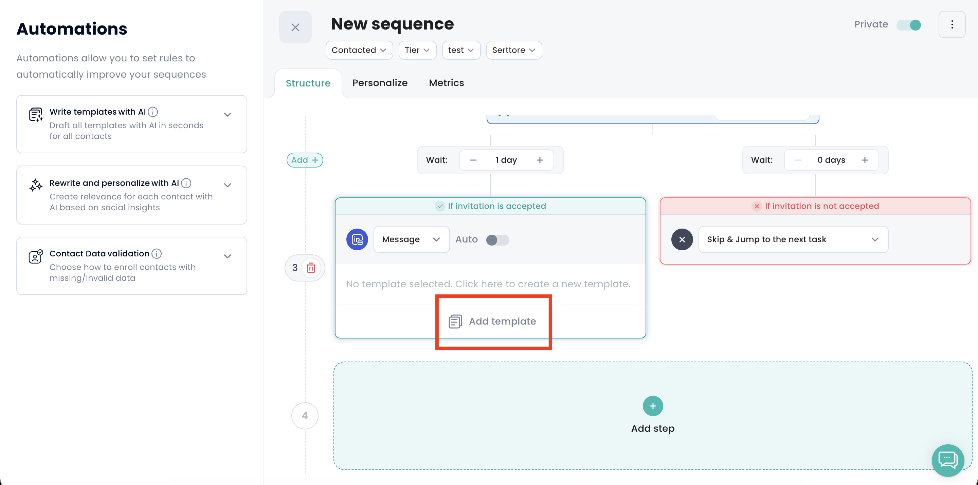Click No template selected placeholder text
This screenshot has width=978, height=485.
pos(488,284)
